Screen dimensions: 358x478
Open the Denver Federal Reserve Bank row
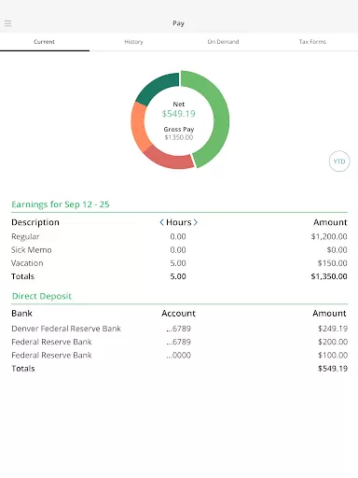point(179,329)
